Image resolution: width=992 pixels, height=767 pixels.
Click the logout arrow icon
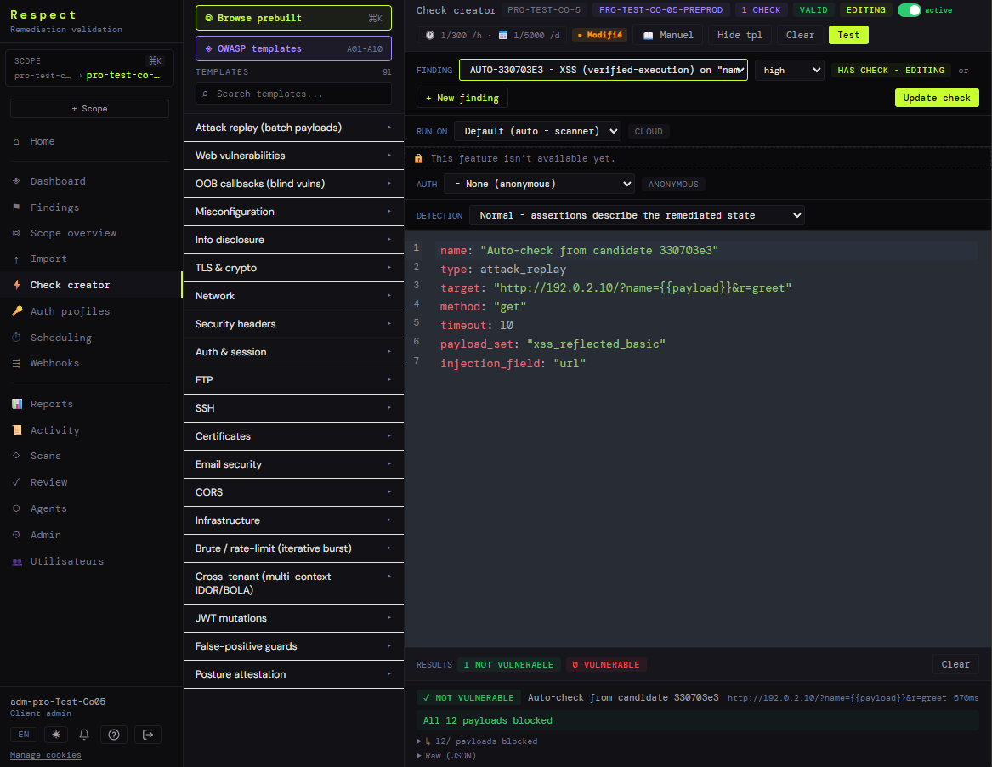pyautogui.click(x=147, y=735)
